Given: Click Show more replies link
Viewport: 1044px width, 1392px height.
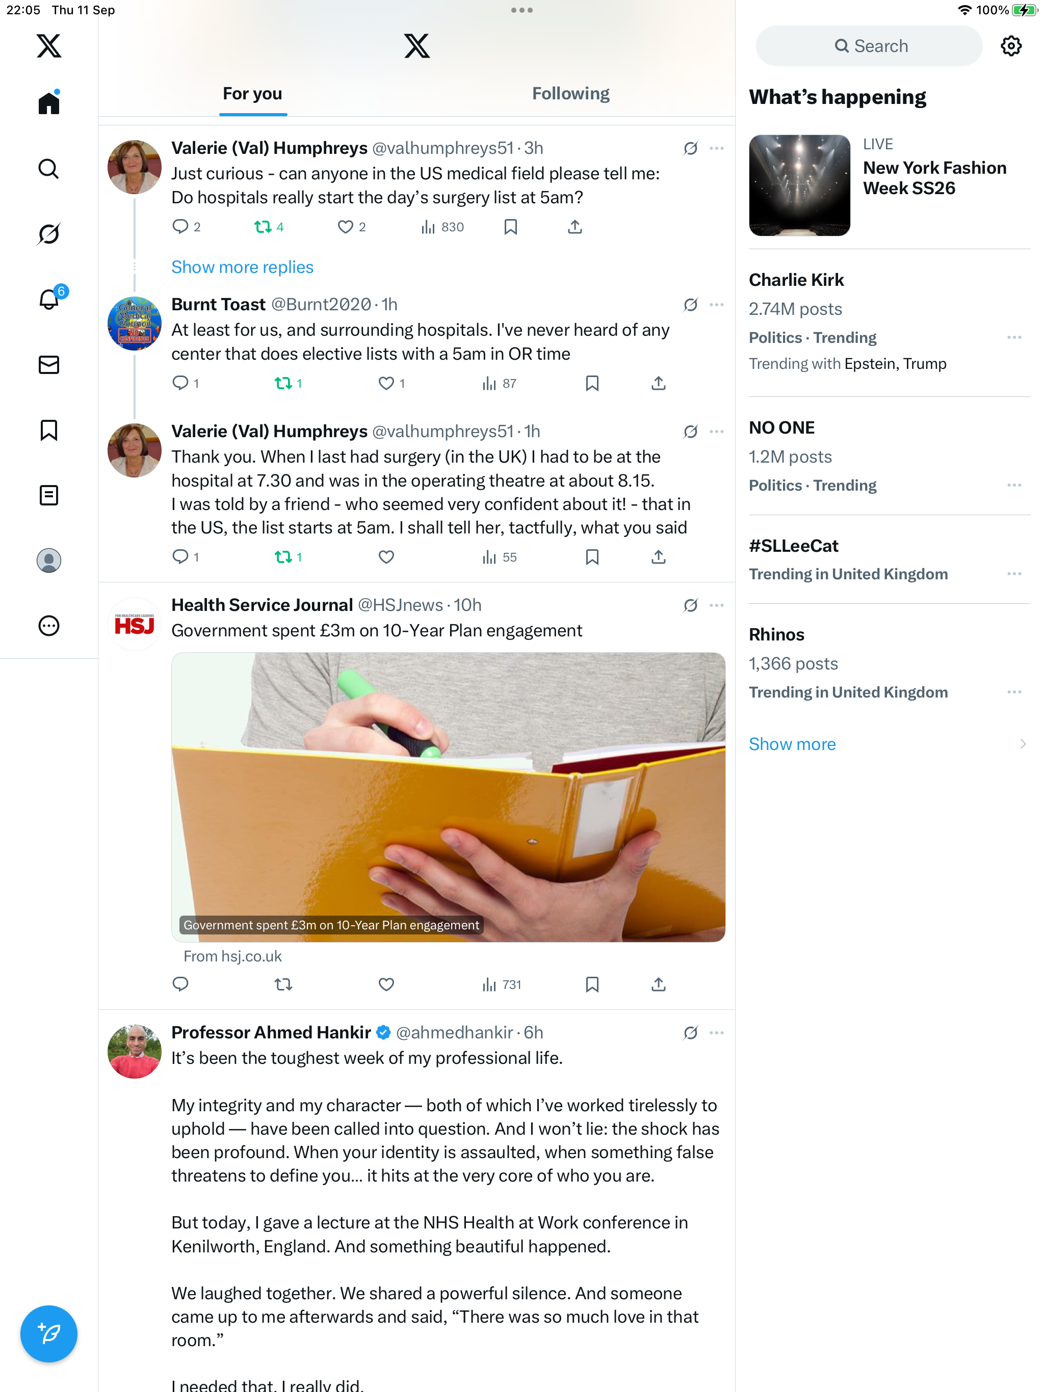Looking at the screenshot, I should click(243, 267).
